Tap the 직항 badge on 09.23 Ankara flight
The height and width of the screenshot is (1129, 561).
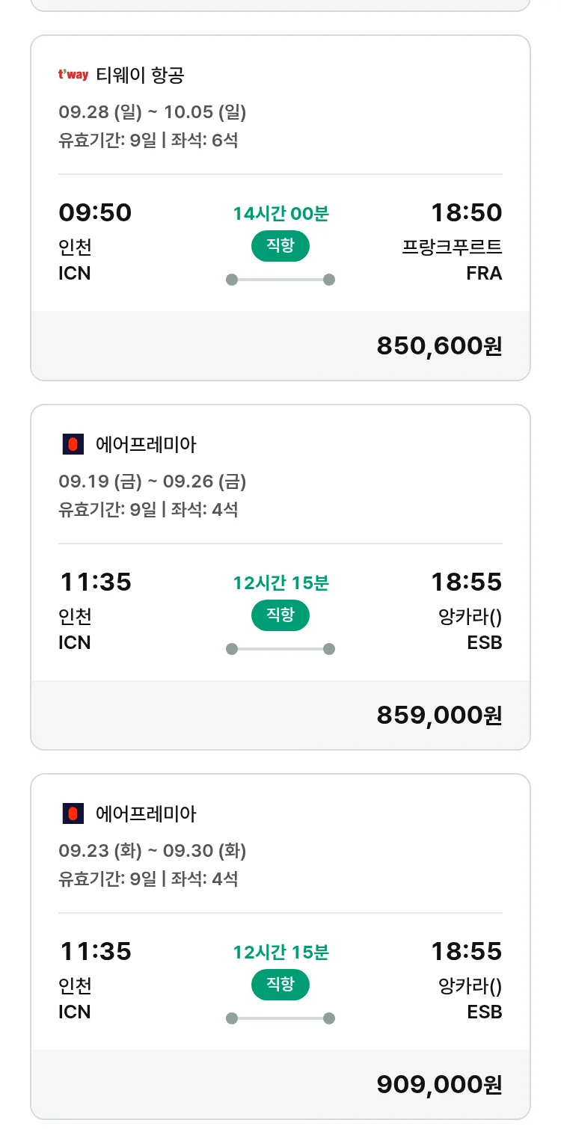pyautogui.click(x=280, y=985)
